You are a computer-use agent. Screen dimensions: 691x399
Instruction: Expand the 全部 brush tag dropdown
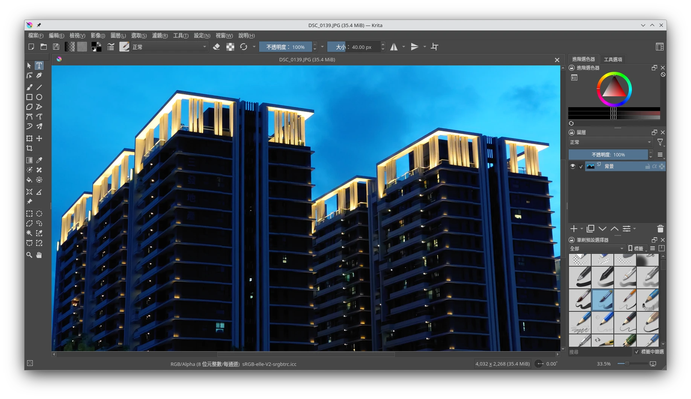(x=596, y=249)
